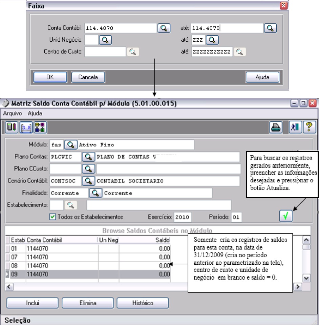The width and height of the screenshot is (319, 325).
Task: Close the Faixa dialog
Action: pyautogui.click(x=283, y=6)
